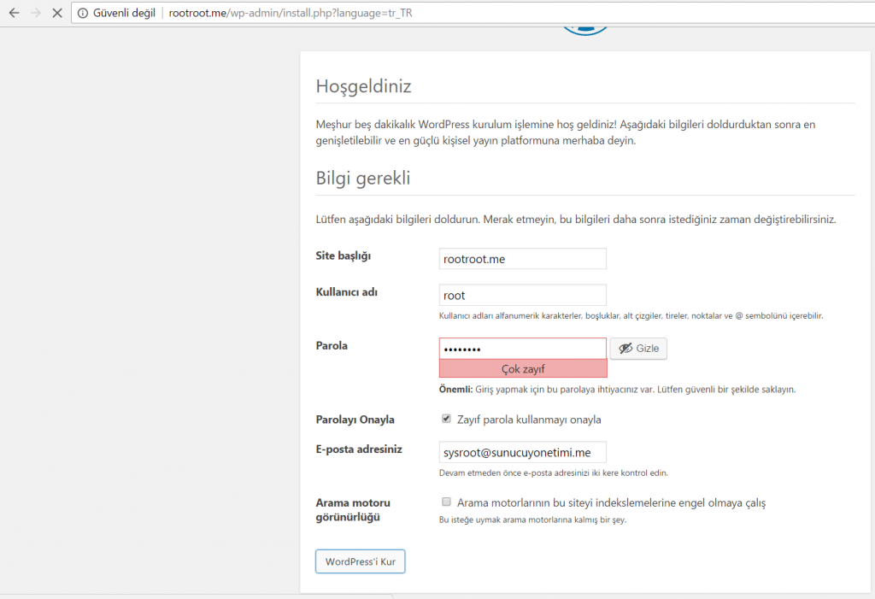Click the 'Devam etmeden önce e-posta' hint
The image size is (875, 599).
(x=554, y=473)
